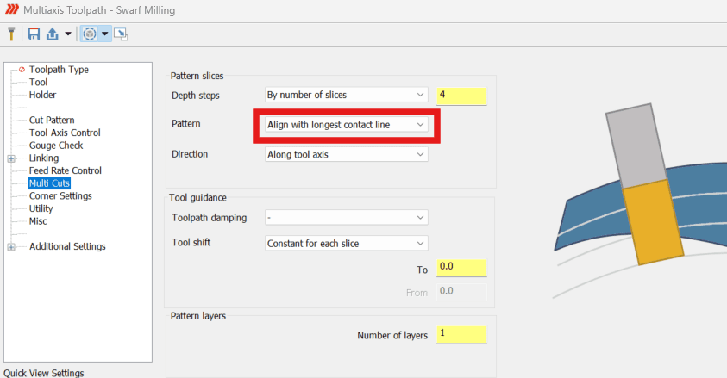
Task: Open the Direction Along tool axis dropdown
Action: [347, 154]
